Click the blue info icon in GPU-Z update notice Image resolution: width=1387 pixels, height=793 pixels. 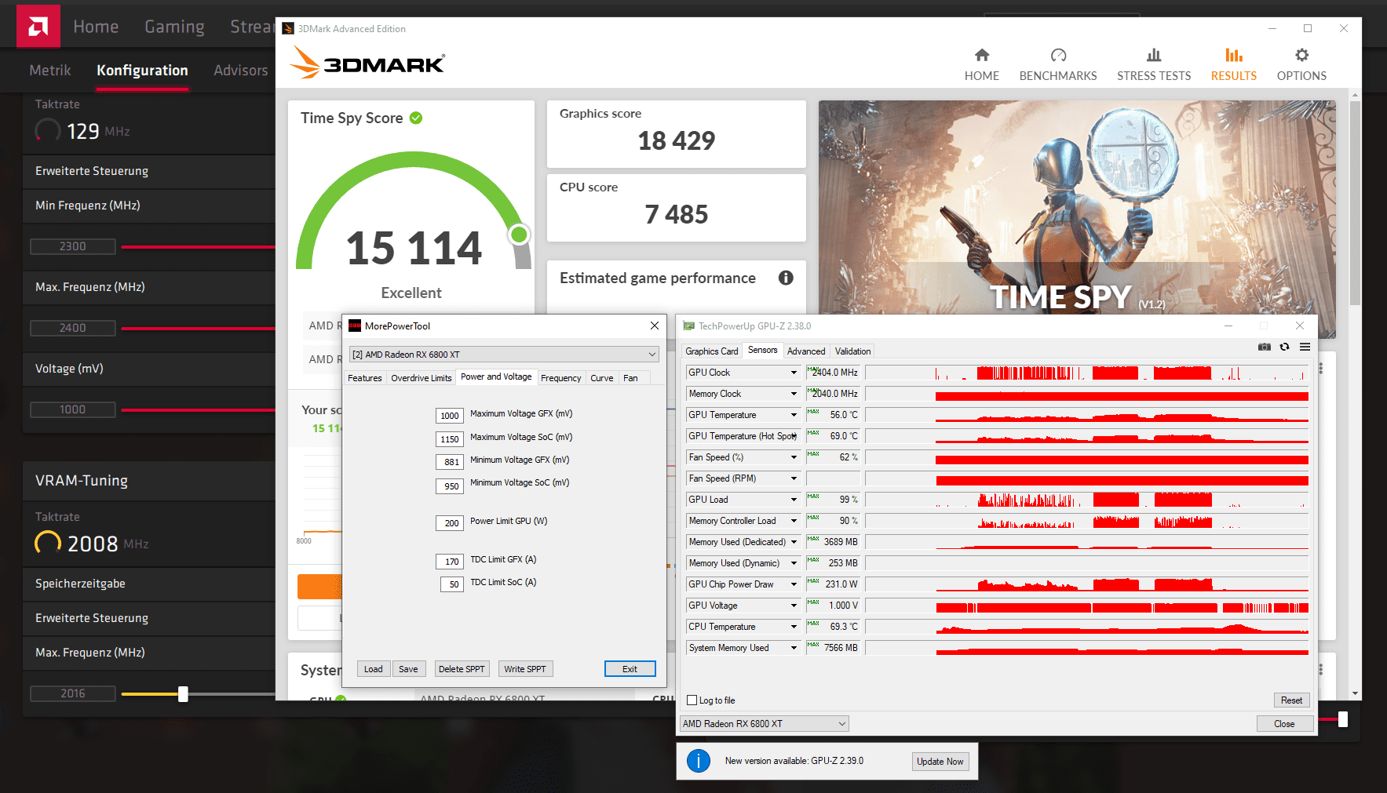click(x=699, y=761)
